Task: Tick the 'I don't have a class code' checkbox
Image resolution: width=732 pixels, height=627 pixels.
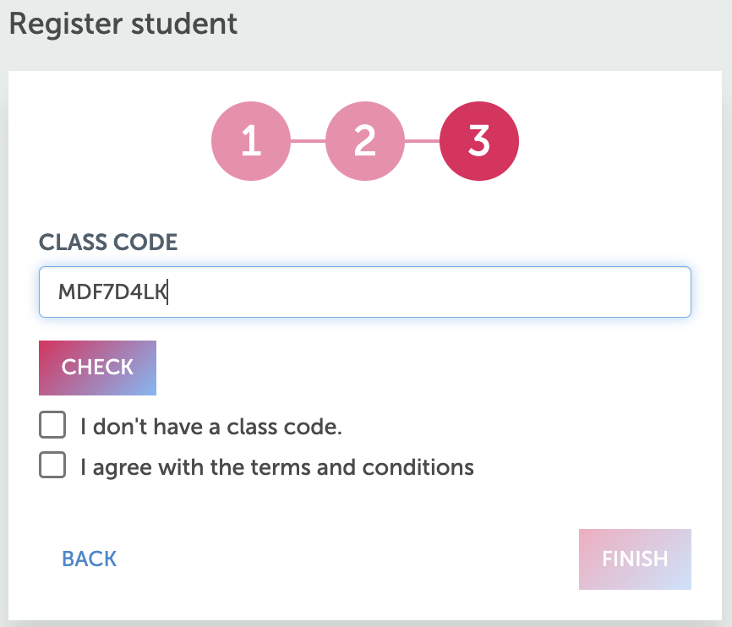Action: pos(52,426)
